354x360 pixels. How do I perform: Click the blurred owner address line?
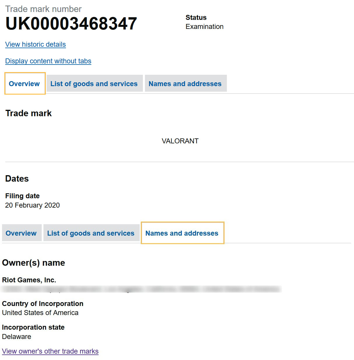[x=141, y=289]
